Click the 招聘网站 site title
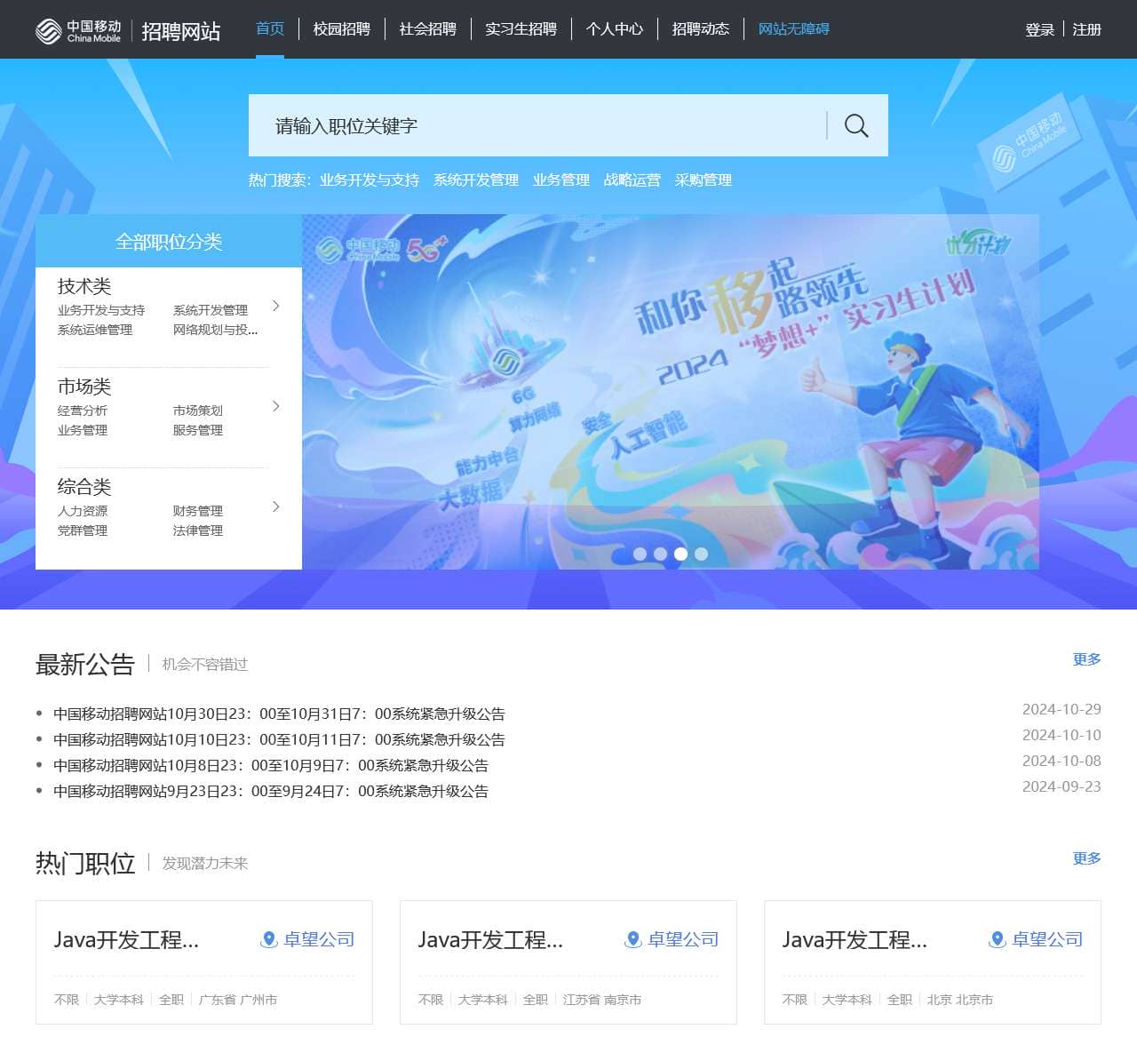1137x1037 pixels. click(181, 31)
